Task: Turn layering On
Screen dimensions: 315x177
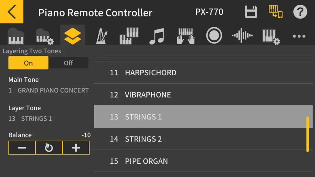Action: pyautogui.click(x=28, y=63)
